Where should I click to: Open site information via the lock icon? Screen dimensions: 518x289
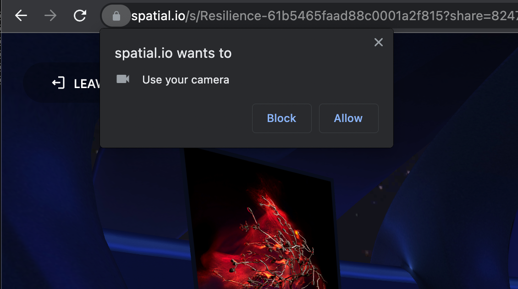[116, 16]
